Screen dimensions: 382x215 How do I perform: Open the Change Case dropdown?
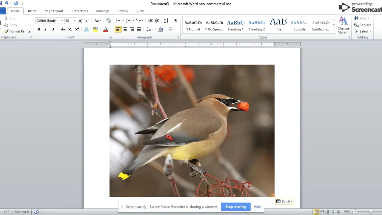click(98, 21)
